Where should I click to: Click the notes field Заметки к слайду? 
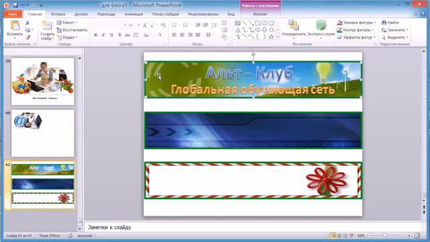point(254,227)
